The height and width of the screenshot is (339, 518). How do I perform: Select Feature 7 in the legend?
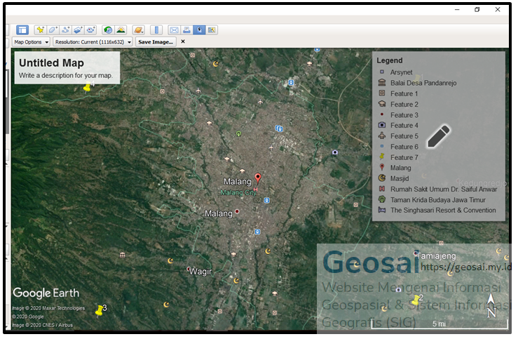[398, 157]
